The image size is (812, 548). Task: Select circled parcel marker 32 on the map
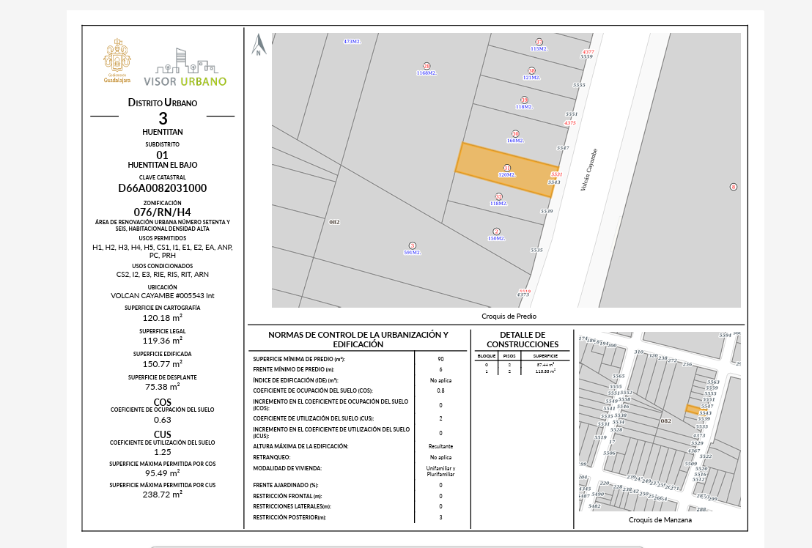pos(498,196)
